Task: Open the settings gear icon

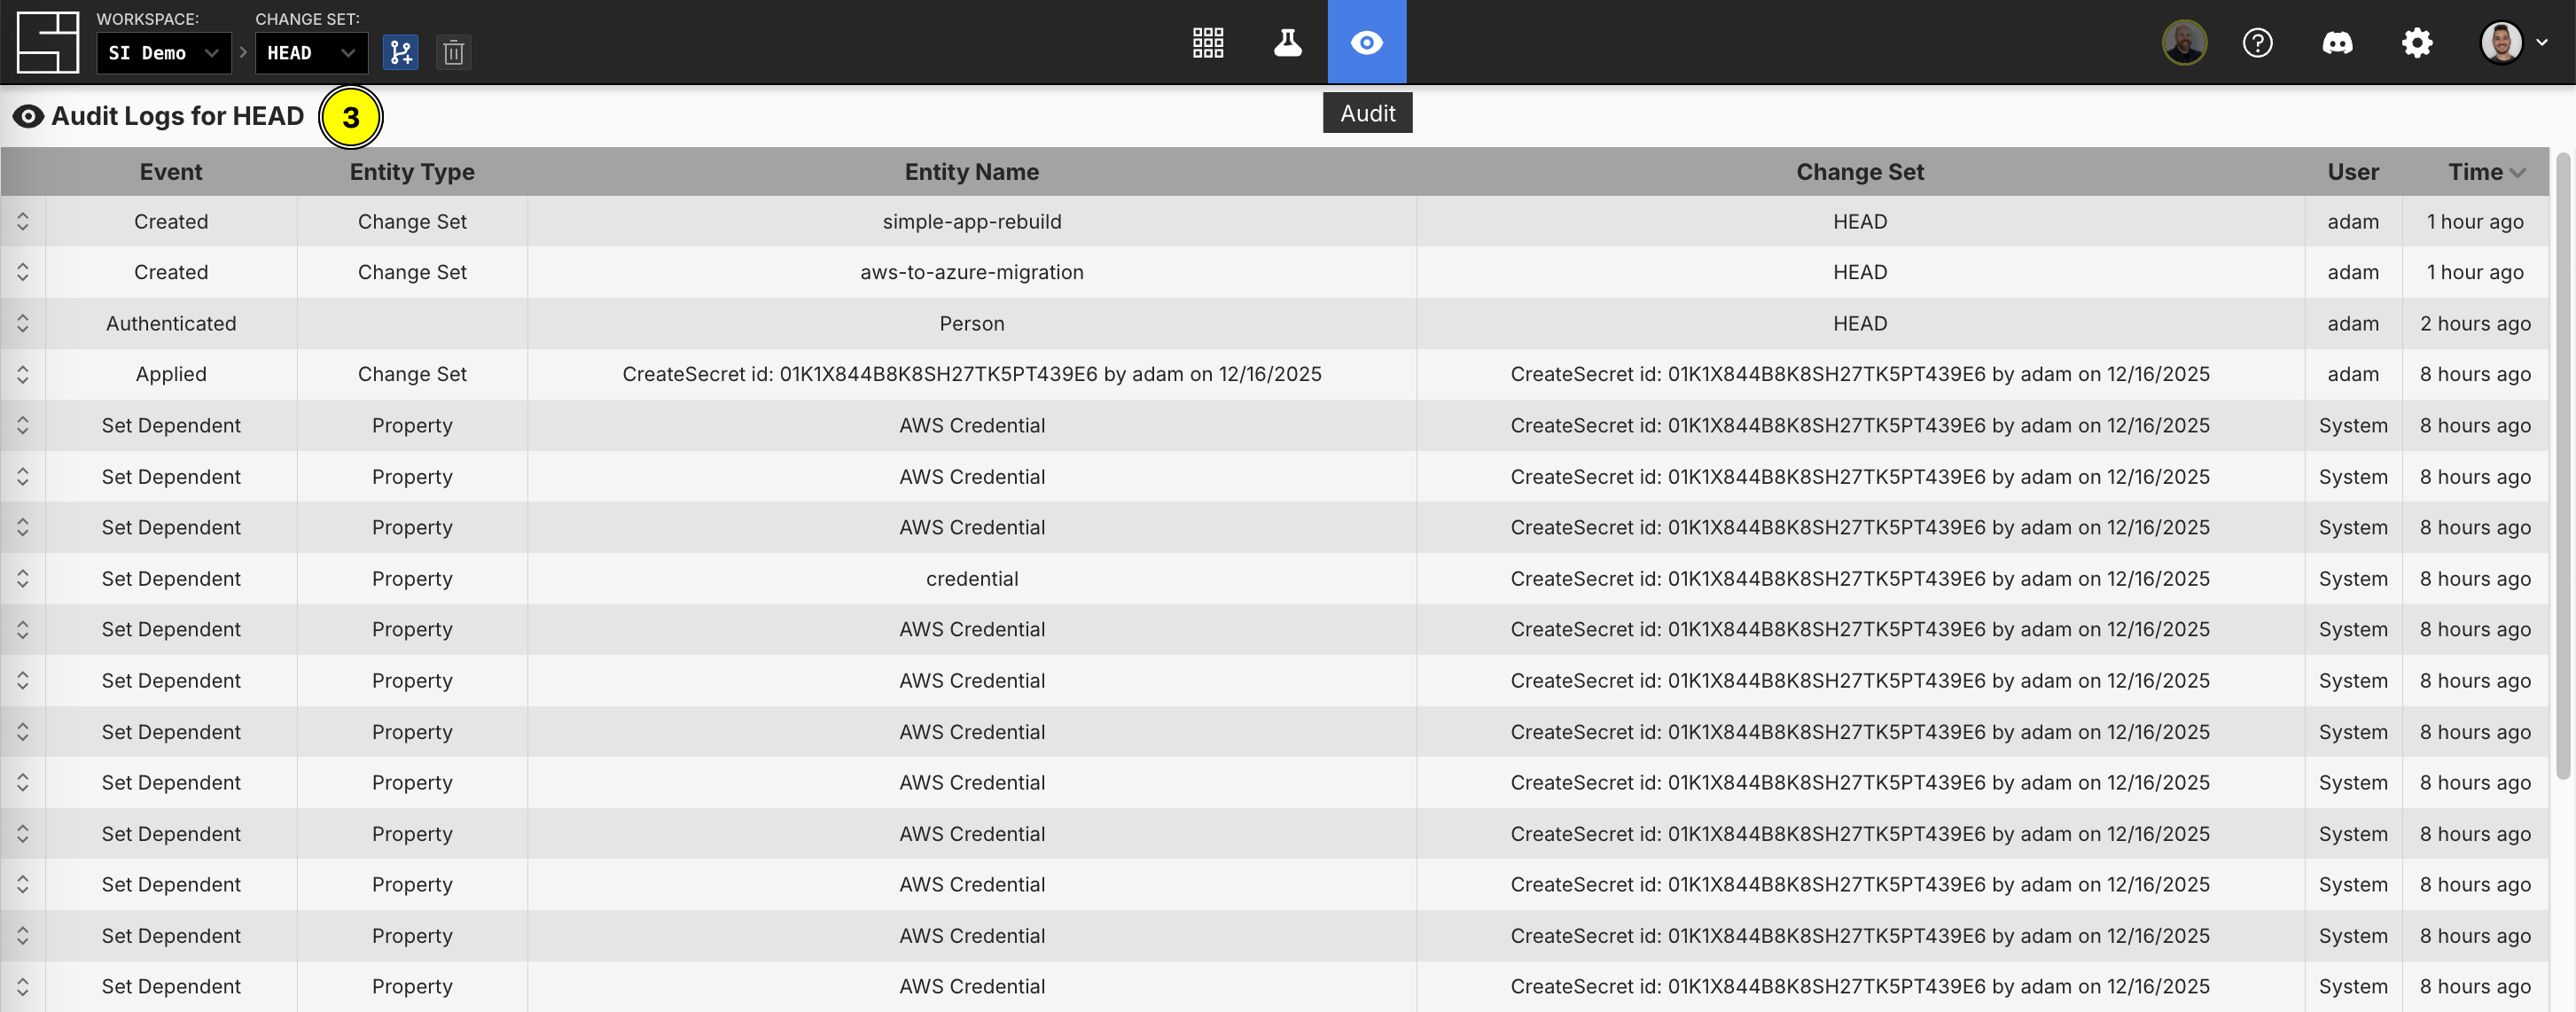Action: pyautogui.click(x=2417, y=42)
